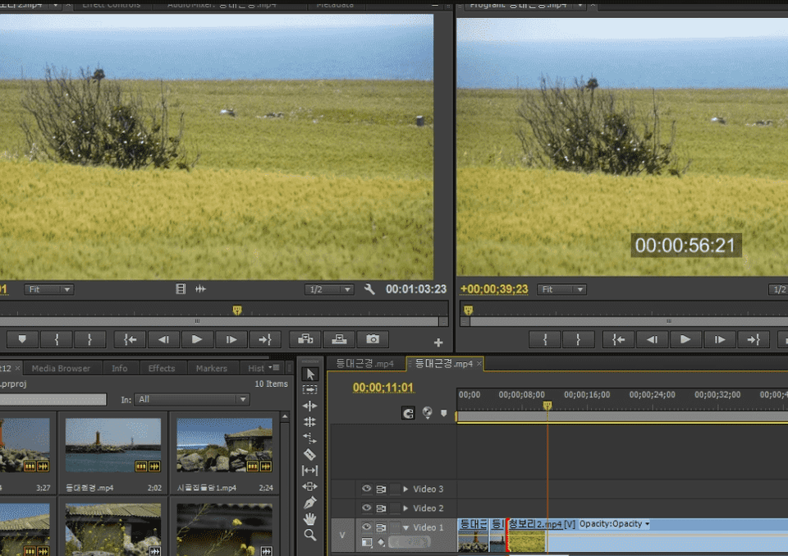This screenshot has height=556, width=788.
Task: Open Source monitor button editor plus
Action: [438, 342]
